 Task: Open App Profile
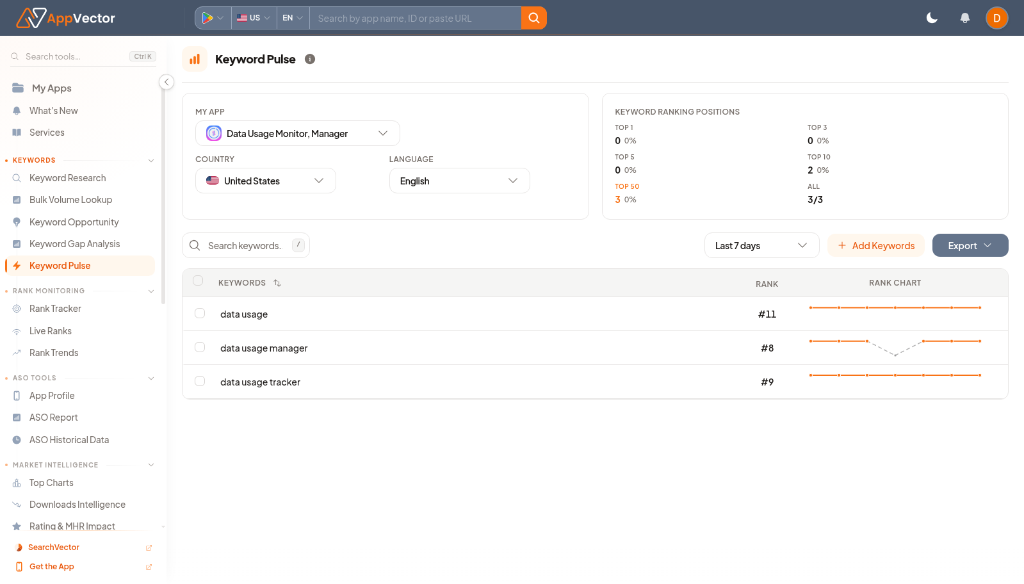(52, 396)
